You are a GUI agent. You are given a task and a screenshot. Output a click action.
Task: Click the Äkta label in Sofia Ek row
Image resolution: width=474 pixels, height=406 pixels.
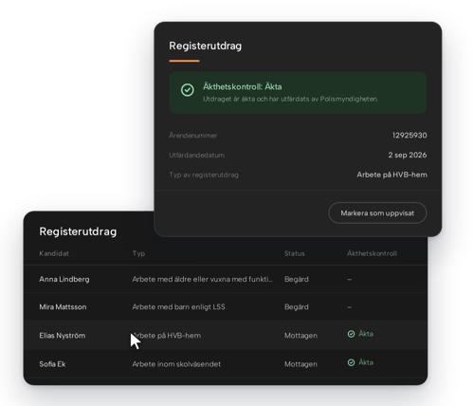click(366, 362)
